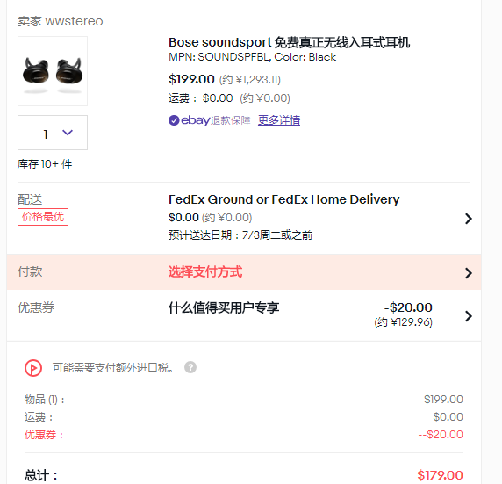
Task: Click the Bose earbuds product thumbnail
Action: click(x=53, y=71)
